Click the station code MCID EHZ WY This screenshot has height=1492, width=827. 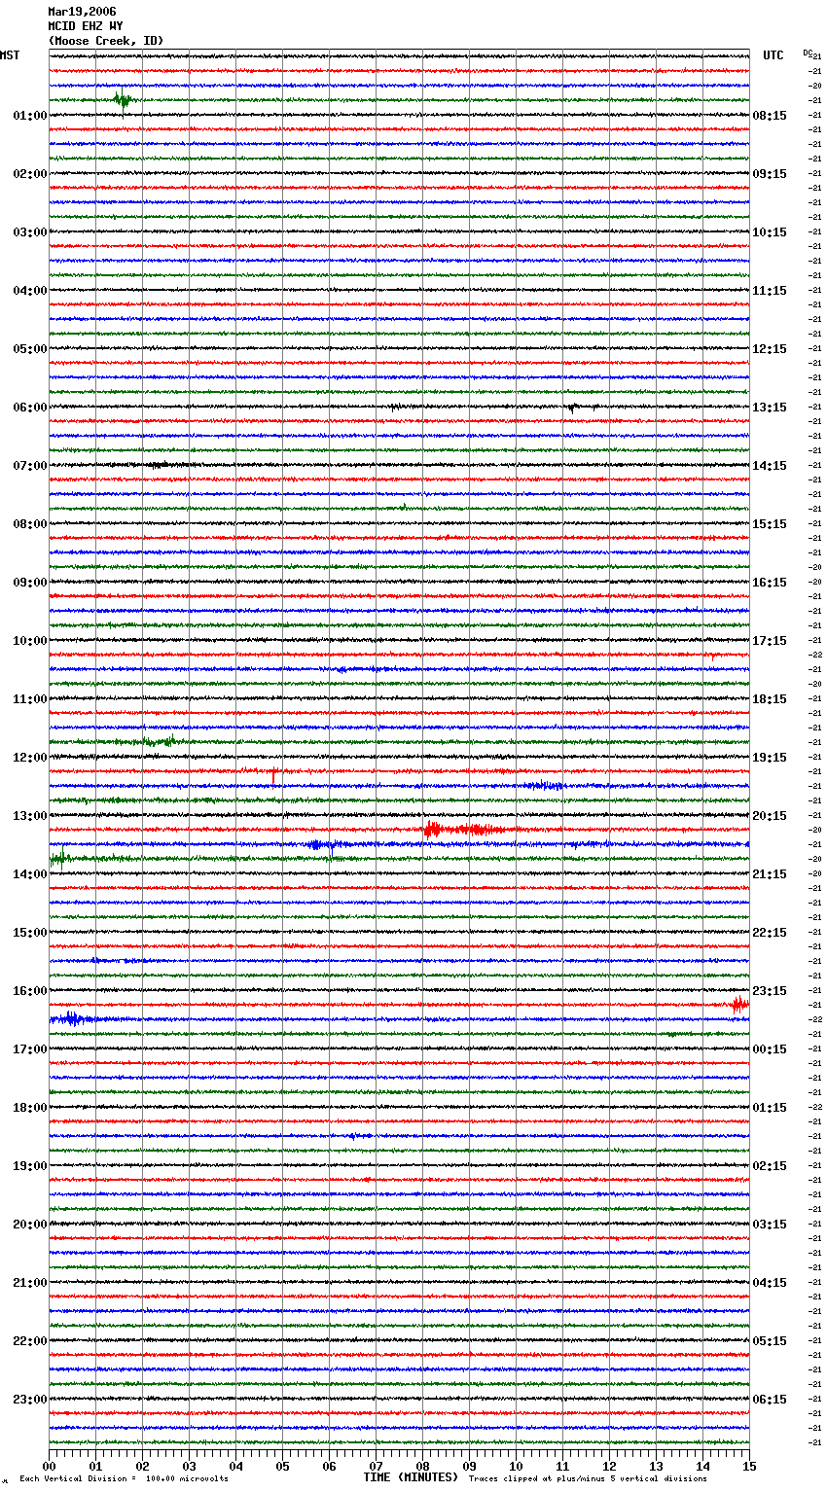pos(86,26)
